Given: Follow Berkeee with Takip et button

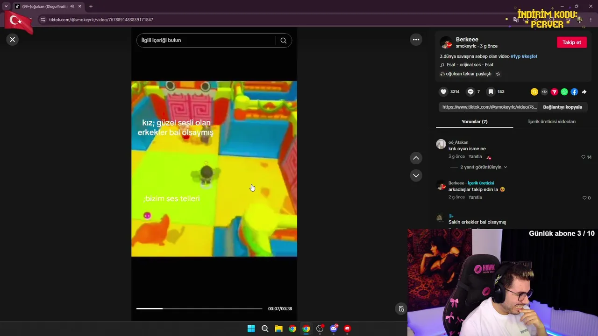Looking at the screenshot, I should pos(571,42).
